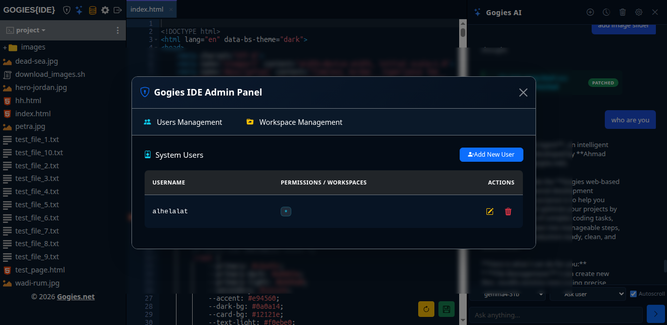Image resolution: width=667 pixels, height=325 pixels.
Task: Click the USERNAME column header
Action: (x=168, y=182)
